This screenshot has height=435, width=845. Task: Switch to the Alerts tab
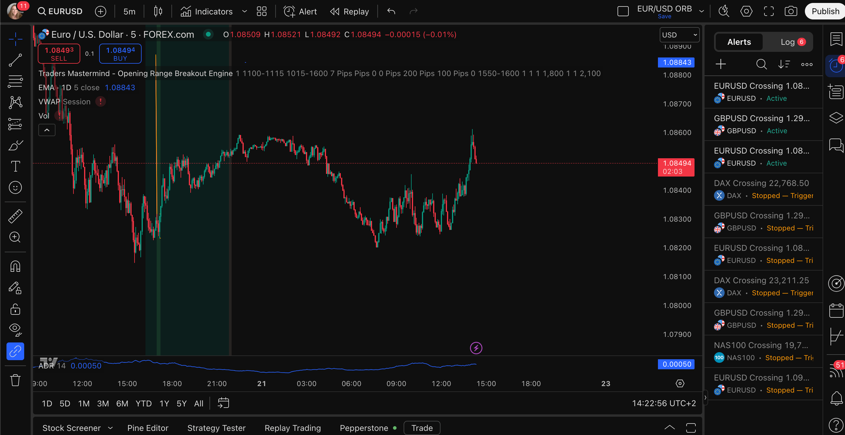point(739,42)
